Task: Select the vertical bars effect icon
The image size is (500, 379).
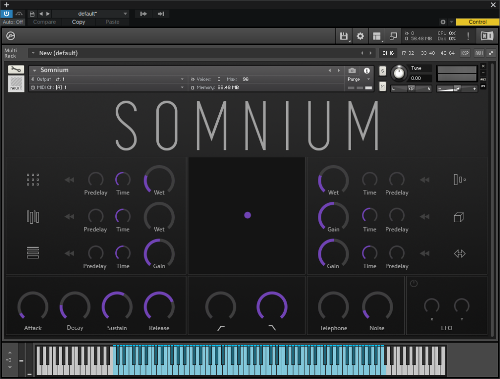Action: pos(33,217)
